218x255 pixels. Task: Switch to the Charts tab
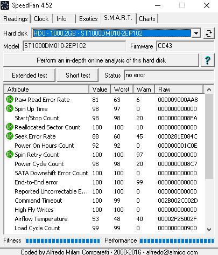[x=147, y=19]
